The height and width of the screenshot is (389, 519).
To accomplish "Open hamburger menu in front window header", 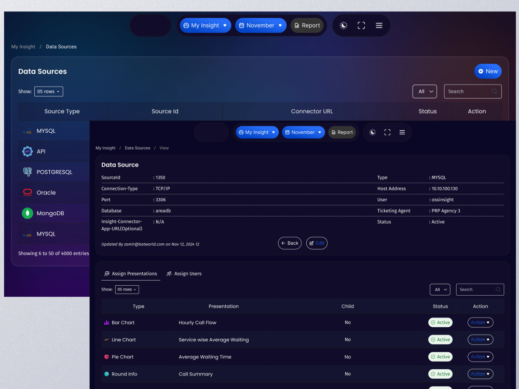I will [x=402, y=132].
